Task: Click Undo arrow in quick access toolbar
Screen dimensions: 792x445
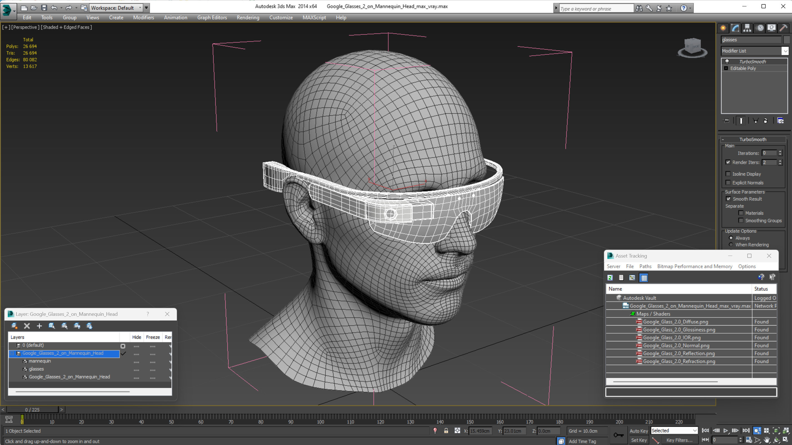Action: [x=54, y=8]
